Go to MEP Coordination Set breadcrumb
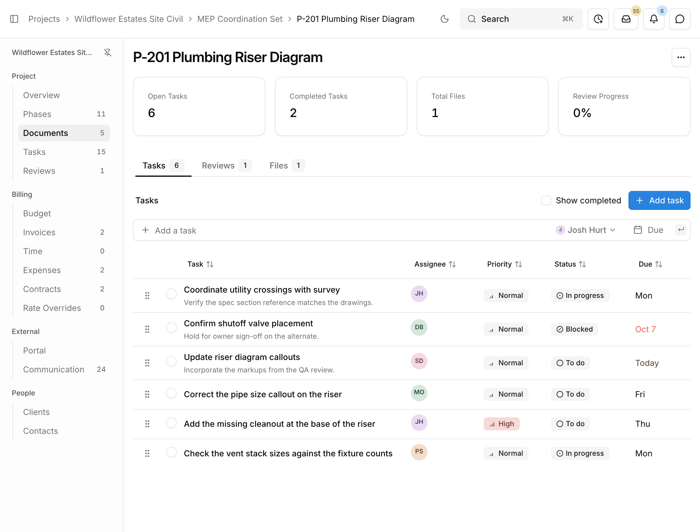Image resolution: width=700 pixels, height=532 pixels. (240, 19)
